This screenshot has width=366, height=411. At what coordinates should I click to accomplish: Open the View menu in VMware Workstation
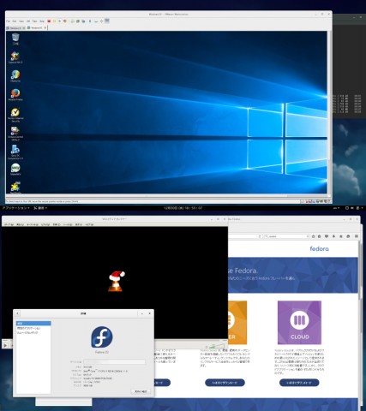(x=21, y=21)
